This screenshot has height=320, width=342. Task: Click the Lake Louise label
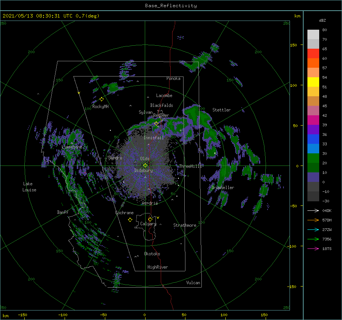(29, 187)
